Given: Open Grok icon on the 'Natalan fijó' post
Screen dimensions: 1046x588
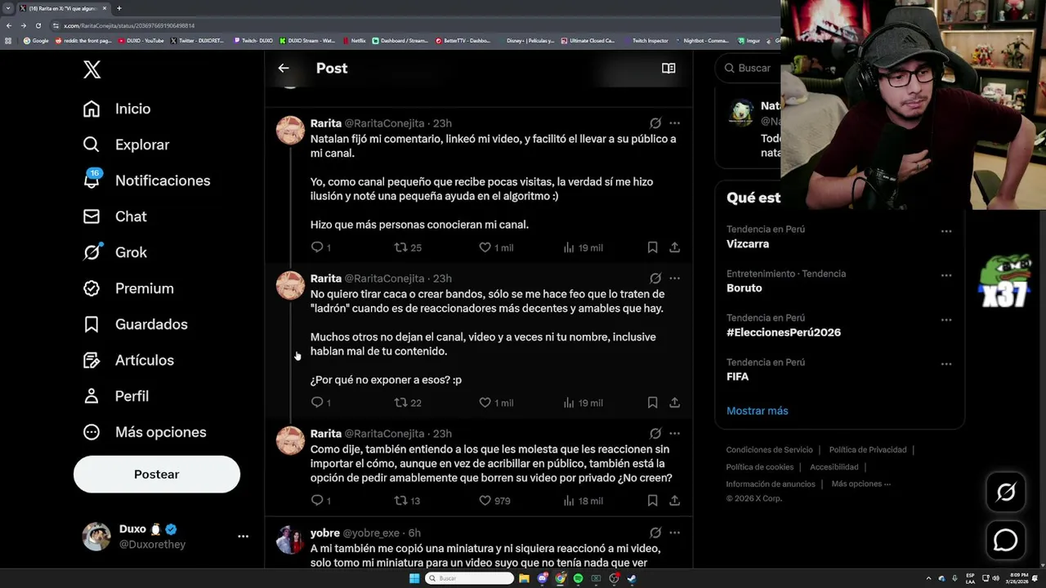Looking at the screenshot, I should click(x=655, y=123).
